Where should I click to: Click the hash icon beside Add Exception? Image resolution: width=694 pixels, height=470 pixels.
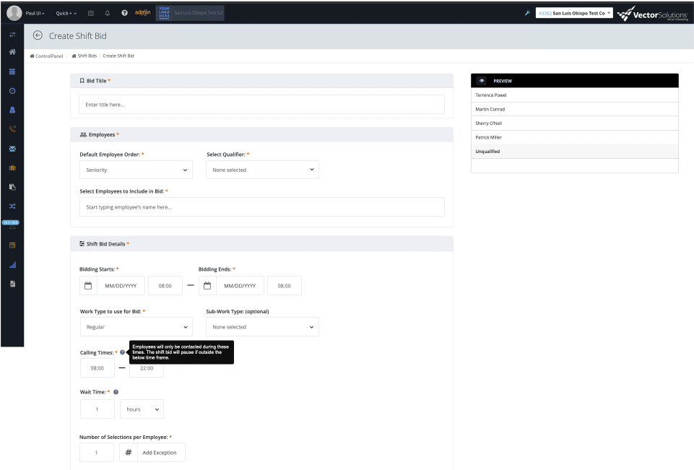click(129, 452)
